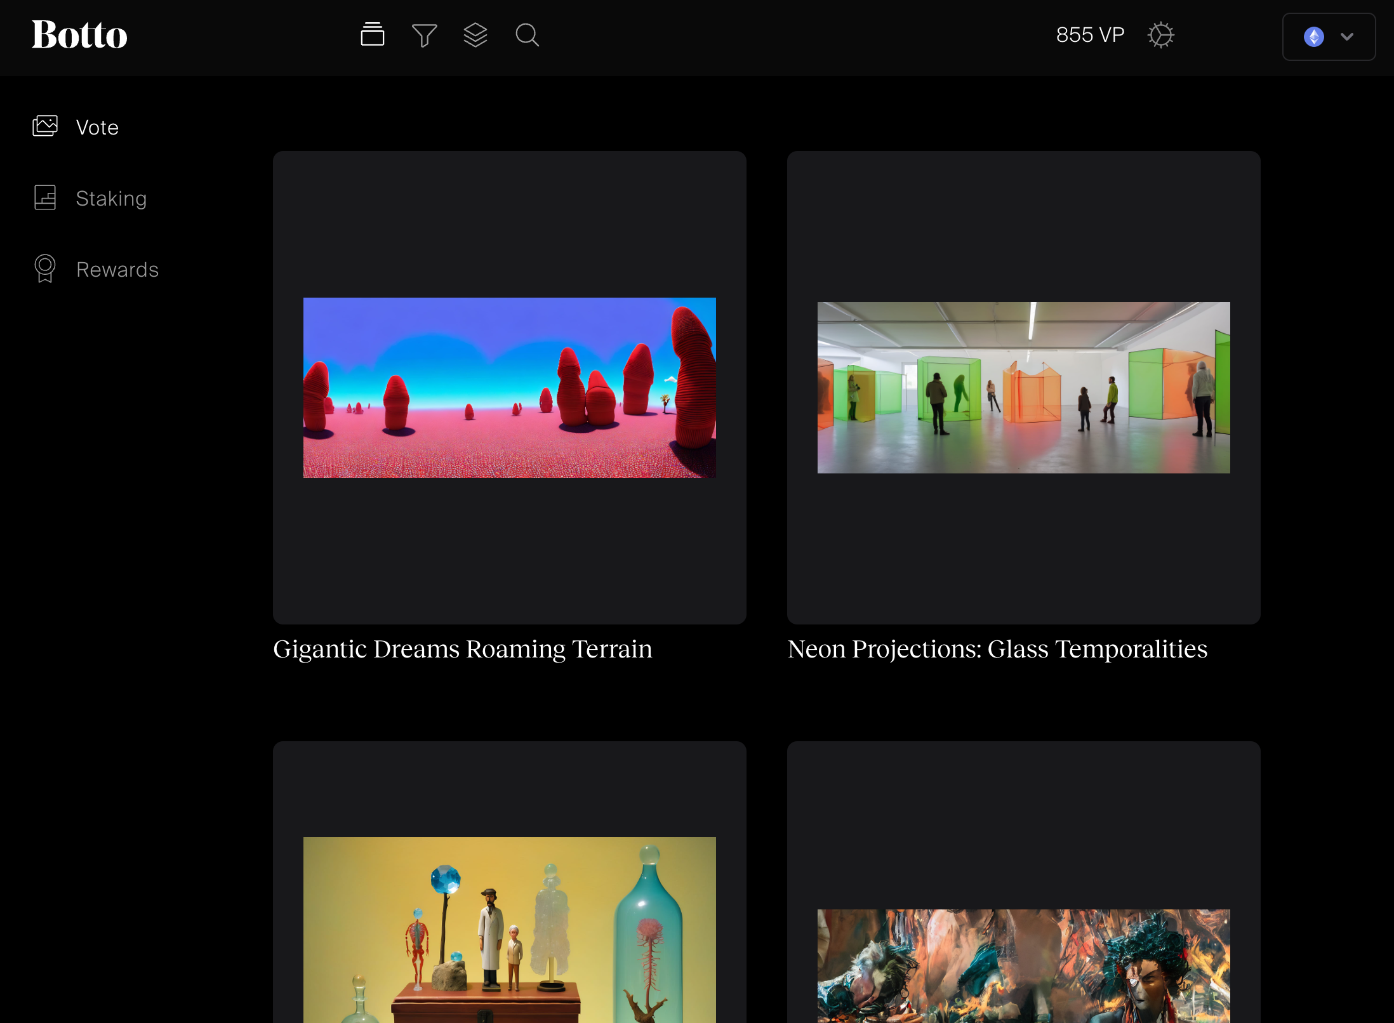Open search with the magnifier icon
The height and width of the screenshot is (1023, 1394).
[527, 35]
